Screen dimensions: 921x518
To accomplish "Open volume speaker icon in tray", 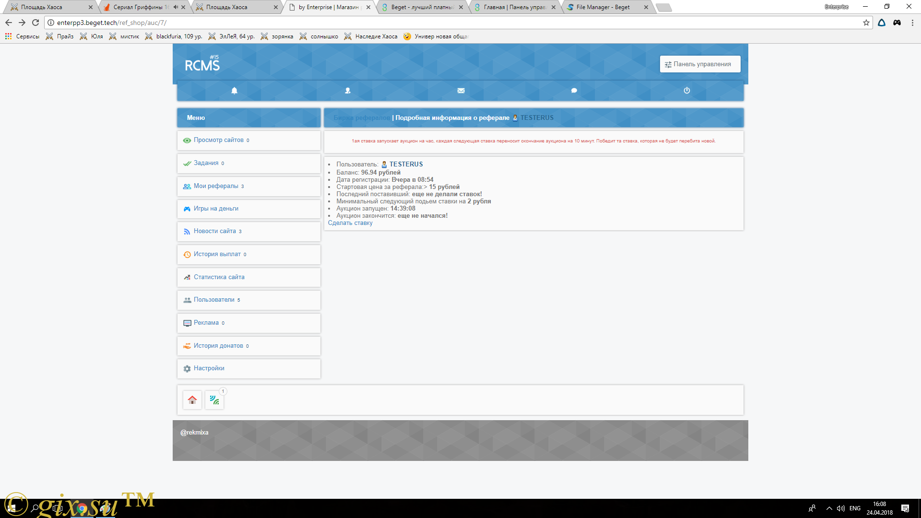I will [841, 508].
